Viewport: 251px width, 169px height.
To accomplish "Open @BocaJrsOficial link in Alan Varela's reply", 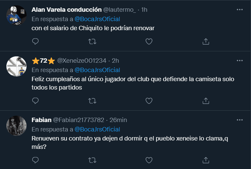I will (97, 19).
